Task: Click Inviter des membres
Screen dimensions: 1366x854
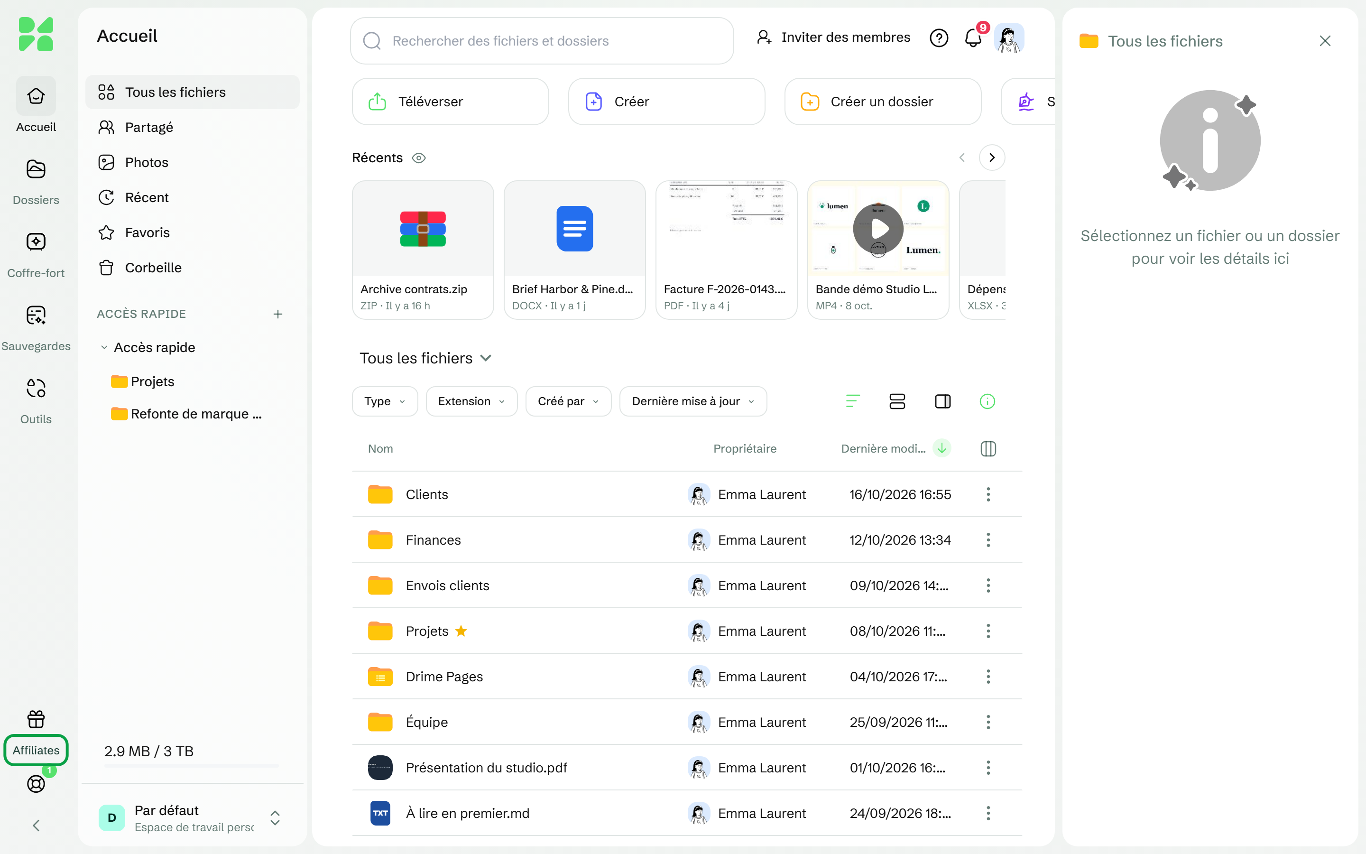Action: 833,37
